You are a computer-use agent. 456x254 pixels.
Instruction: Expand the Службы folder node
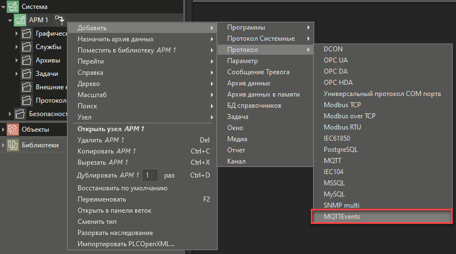point(17,47)
